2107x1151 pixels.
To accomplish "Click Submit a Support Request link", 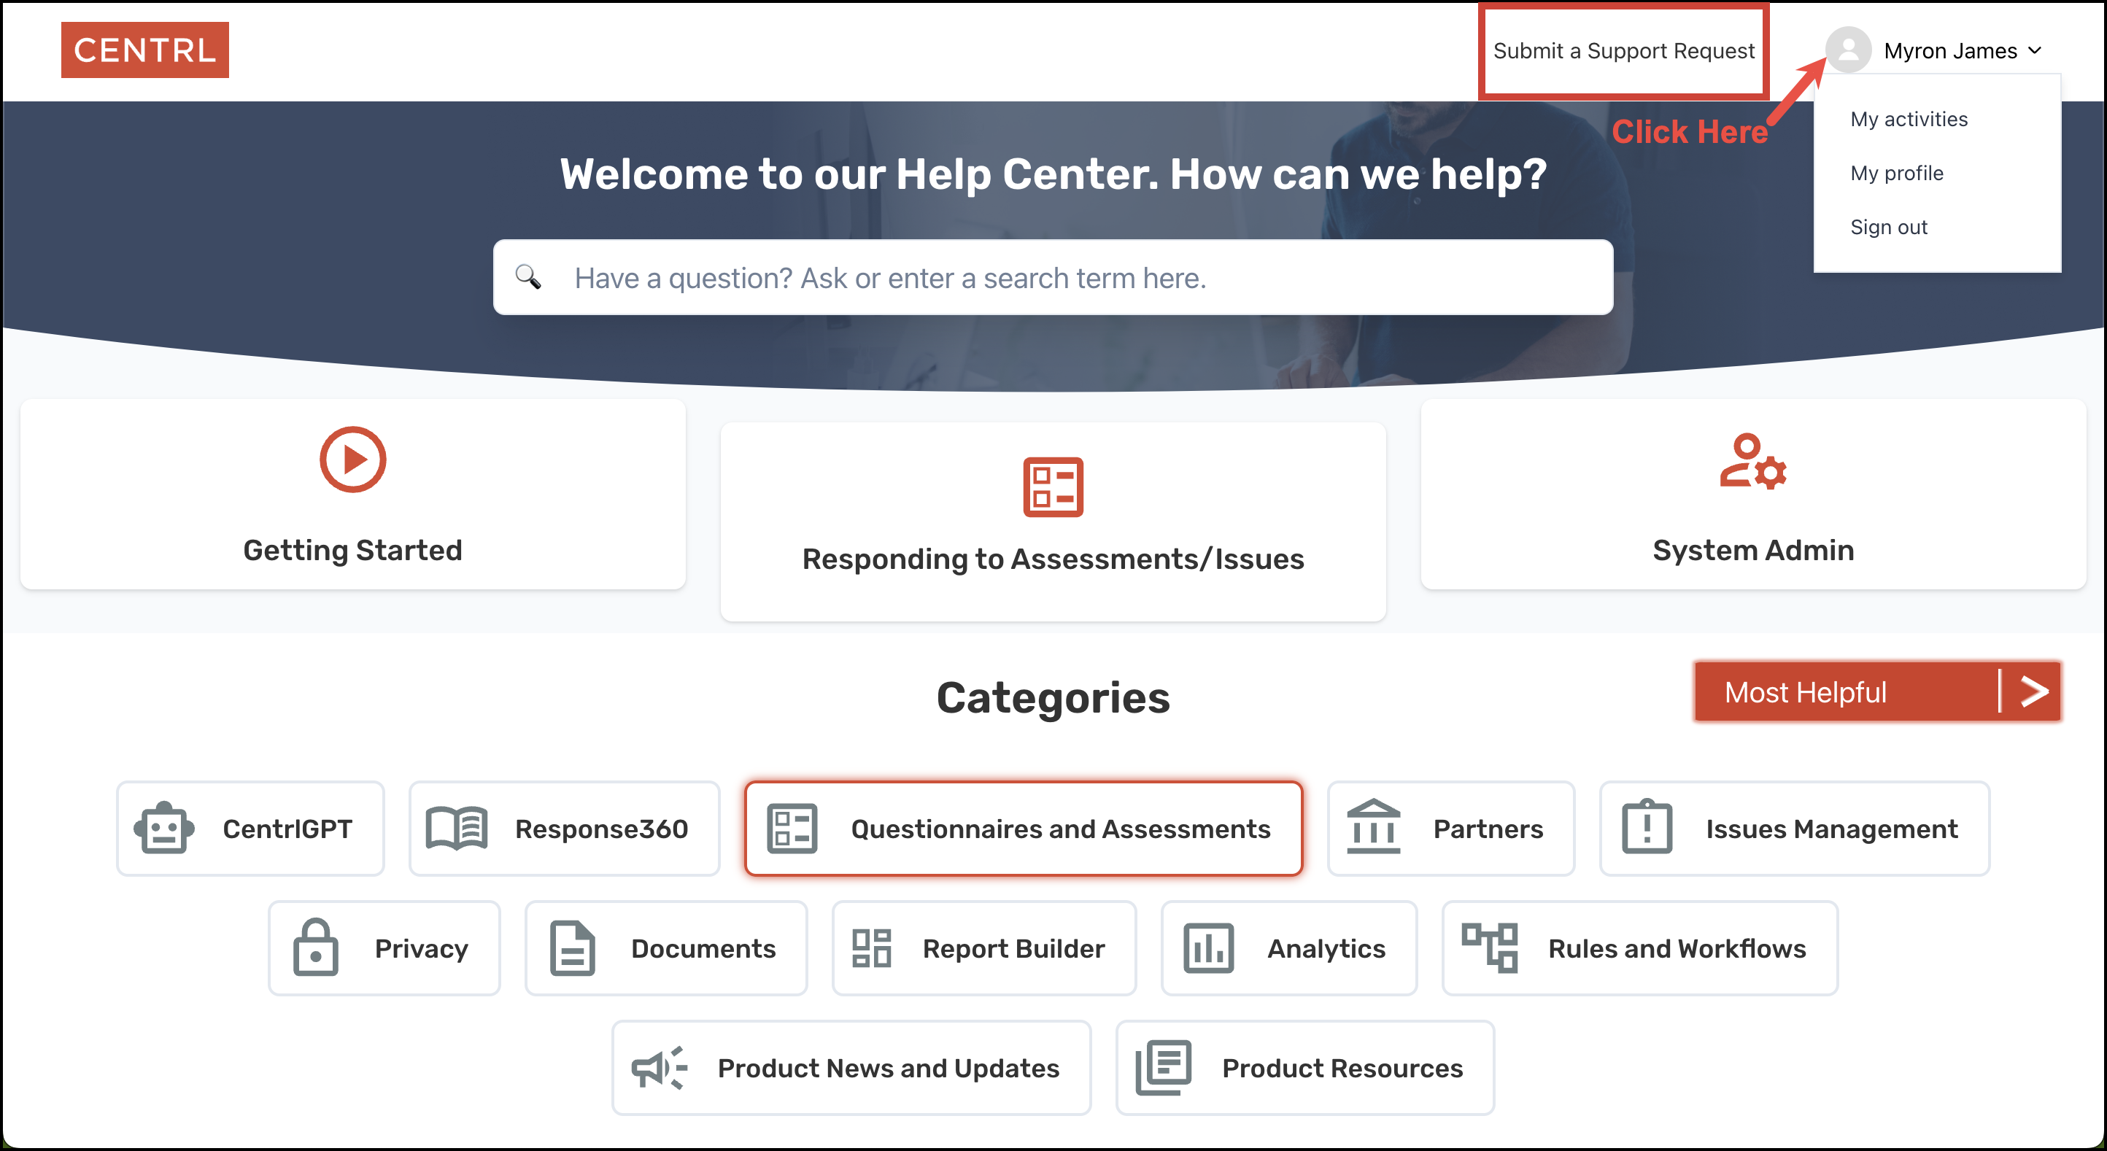I will click(1623, 50).
